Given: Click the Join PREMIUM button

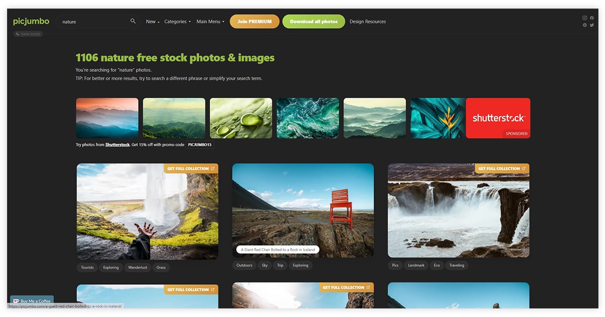Looking at the screenshot, I should point(255,22).
